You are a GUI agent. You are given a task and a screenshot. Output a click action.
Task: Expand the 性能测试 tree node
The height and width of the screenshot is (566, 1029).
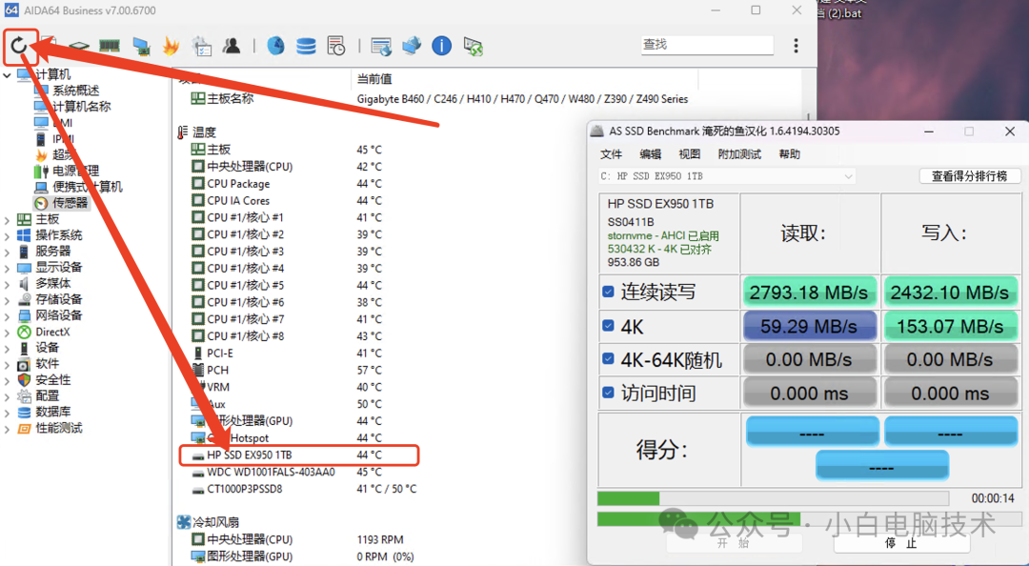pyautogui.click(x=8, y=428)
